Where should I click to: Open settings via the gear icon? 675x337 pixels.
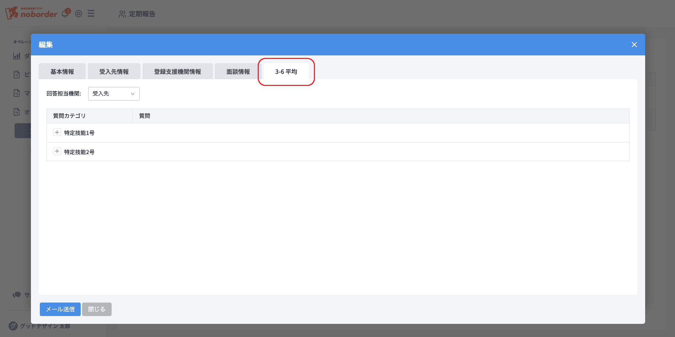79,13
